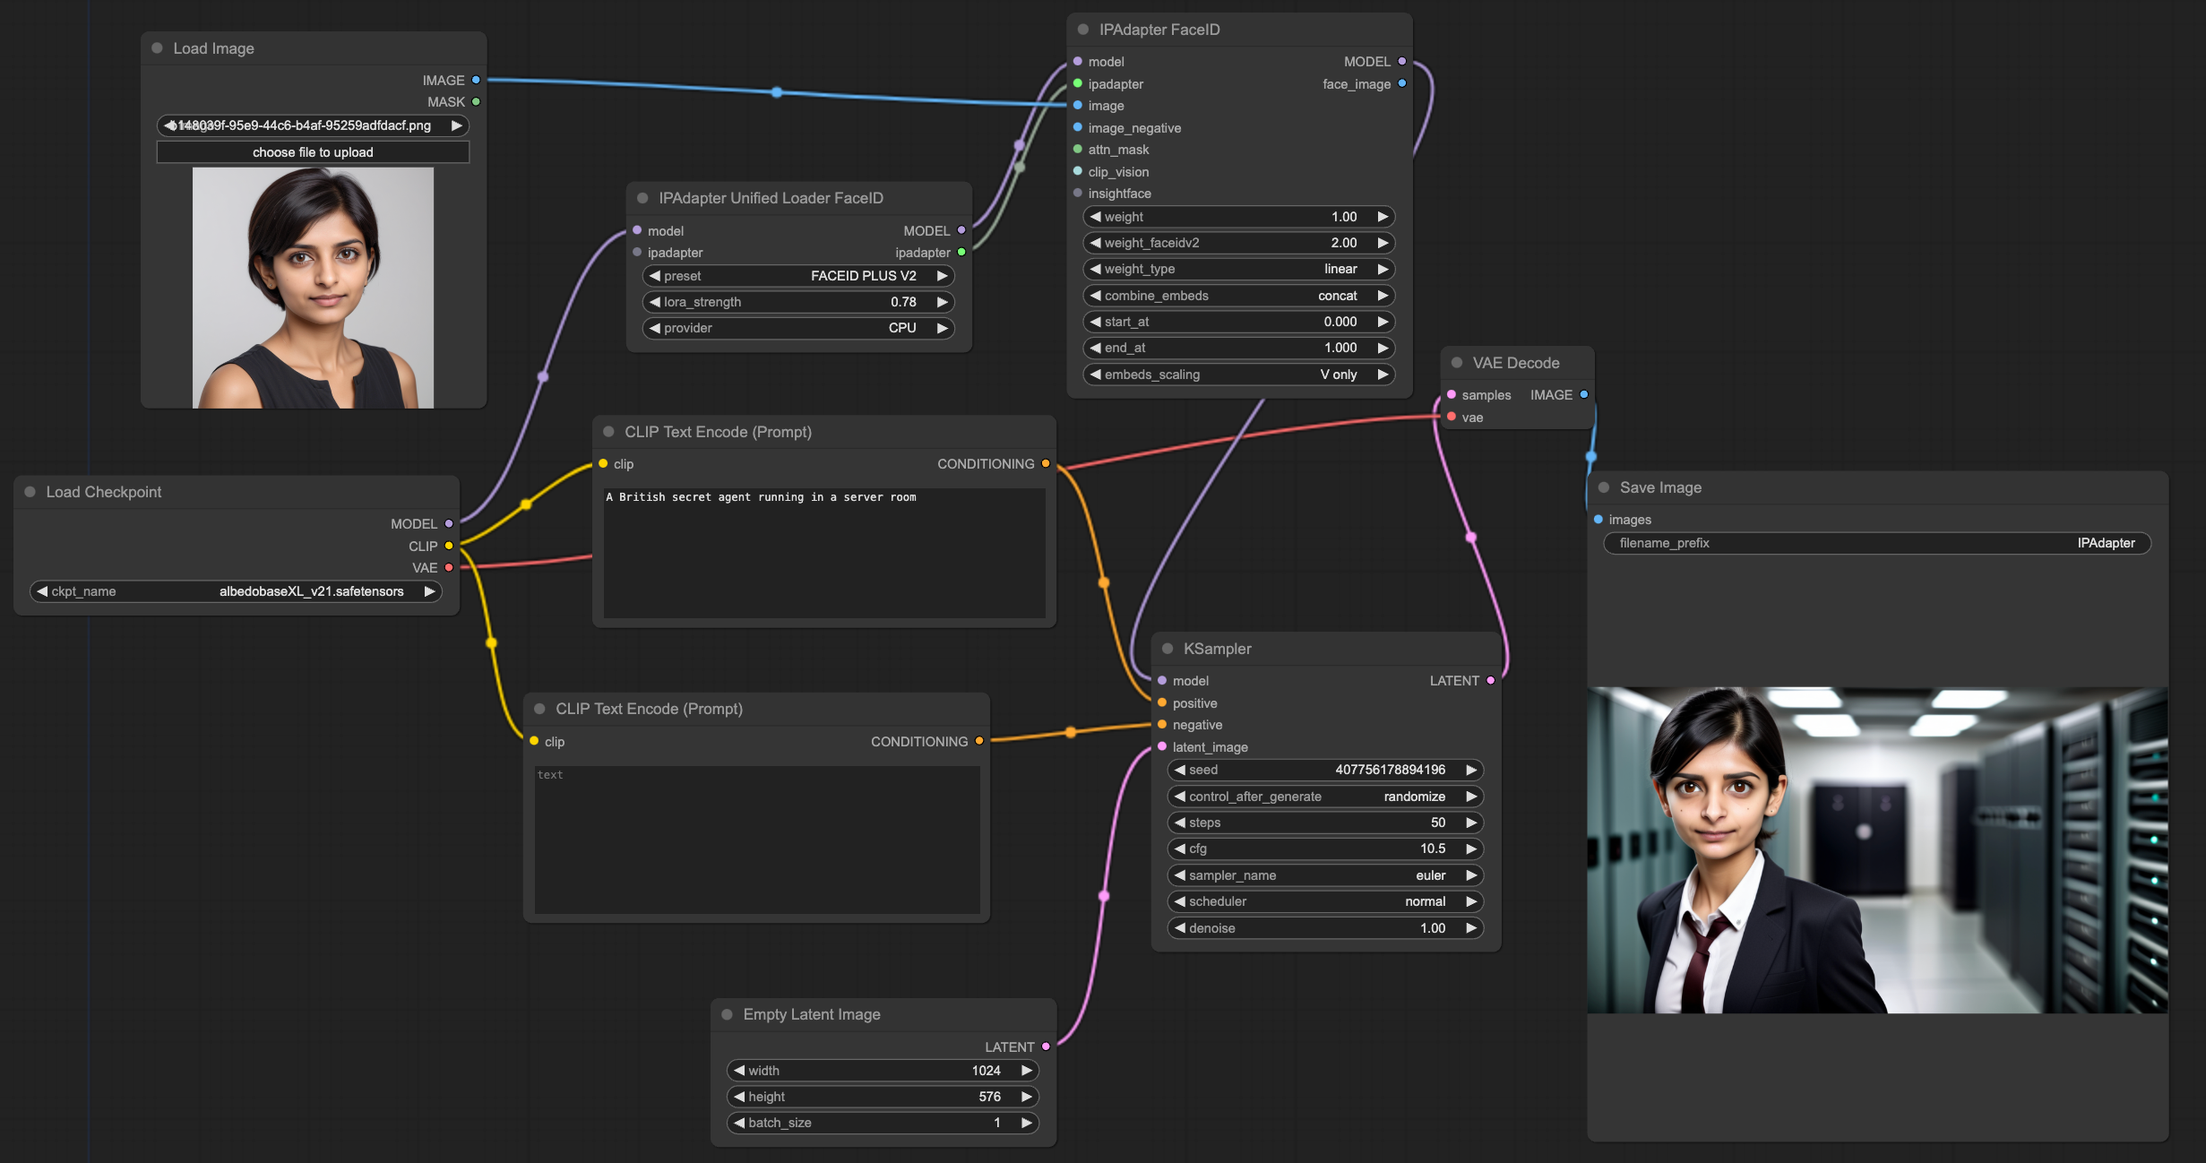Collapse the IPAdapter Unified Loader FaceID node dot
Viewport: 2206px width, 1163px height.
(642, 198)
